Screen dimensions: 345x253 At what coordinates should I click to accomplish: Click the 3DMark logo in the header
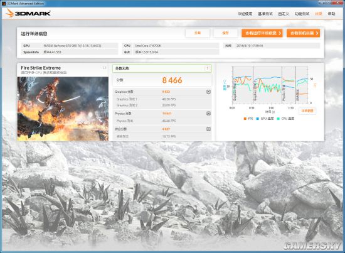[x=28, y=13]
